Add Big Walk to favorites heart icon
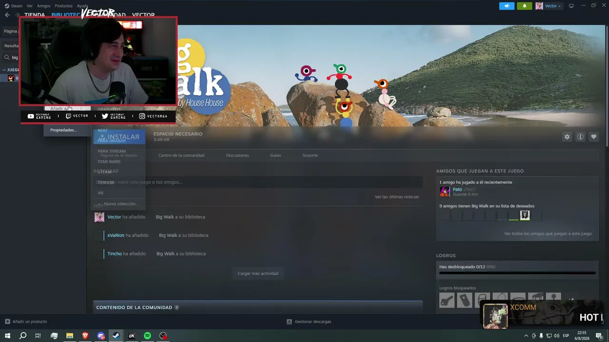This screenshot has height=342, width=609. pos(594,137)
